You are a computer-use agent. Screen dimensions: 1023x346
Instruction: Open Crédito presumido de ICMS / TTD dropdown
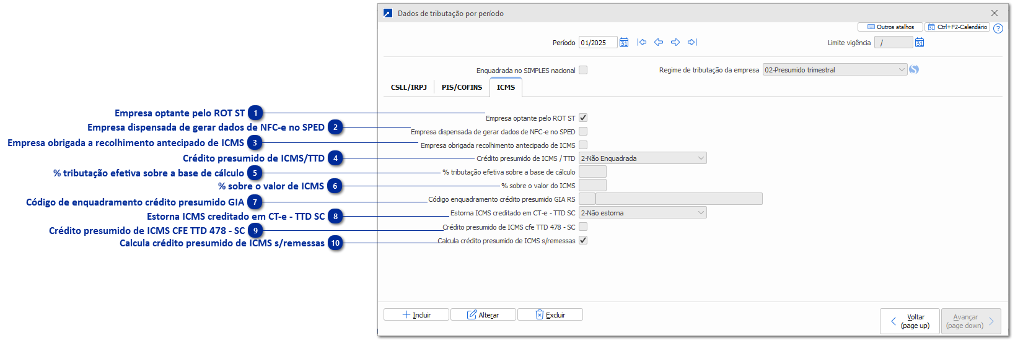coord(643,158)
